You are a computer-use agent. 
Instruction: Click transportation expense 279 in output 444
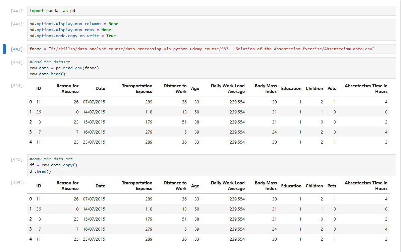pos(149,132)
